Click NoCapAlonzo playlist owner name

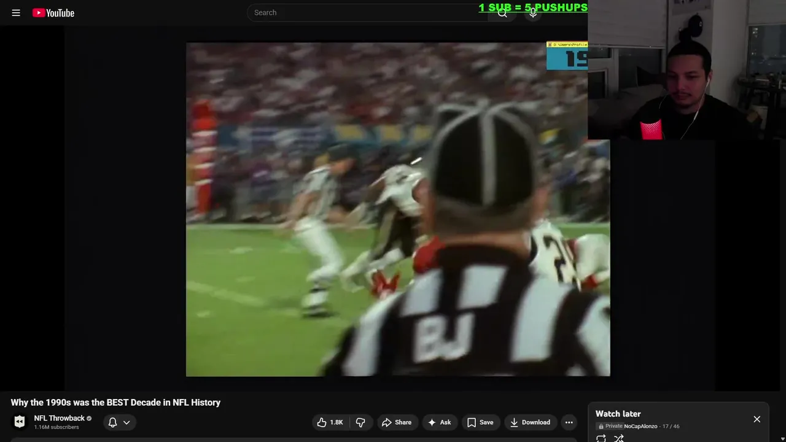[640, 426]
